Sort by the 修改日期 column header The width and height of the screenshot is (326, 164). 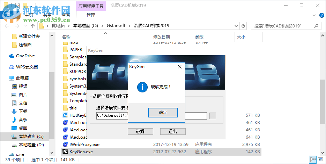click(162, 37)
